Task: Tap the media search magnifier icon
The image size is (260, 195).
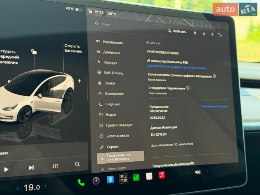Action: (x=77, y=164)
